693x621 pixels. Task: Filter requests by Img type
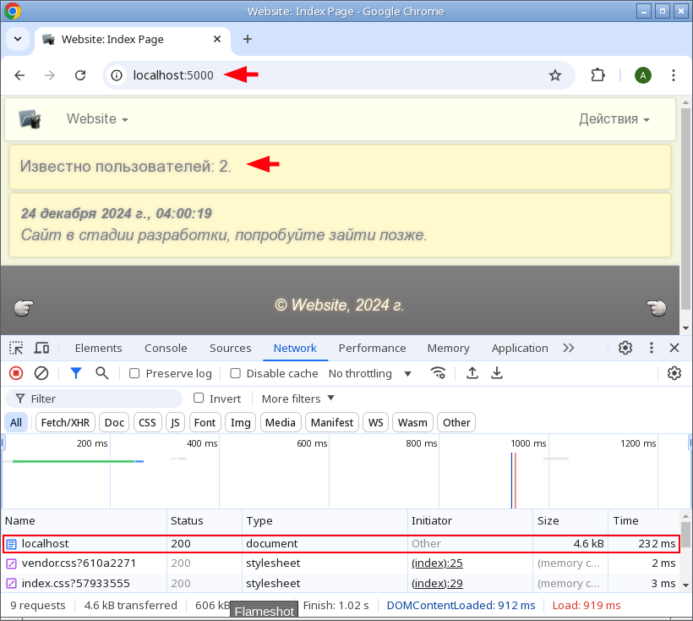click(240, 422)
